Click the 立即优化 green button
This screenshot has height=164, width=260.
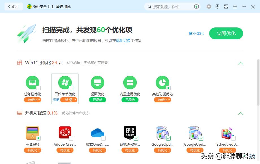[226, 33]
